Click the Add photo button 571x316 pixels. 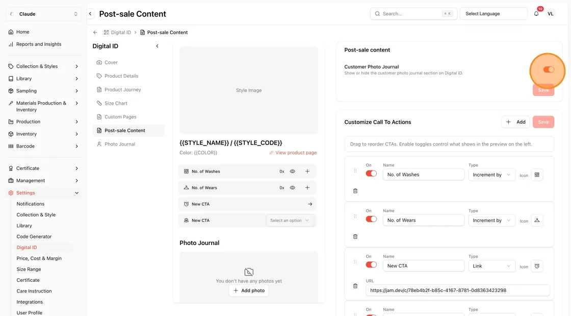point(249,290)
